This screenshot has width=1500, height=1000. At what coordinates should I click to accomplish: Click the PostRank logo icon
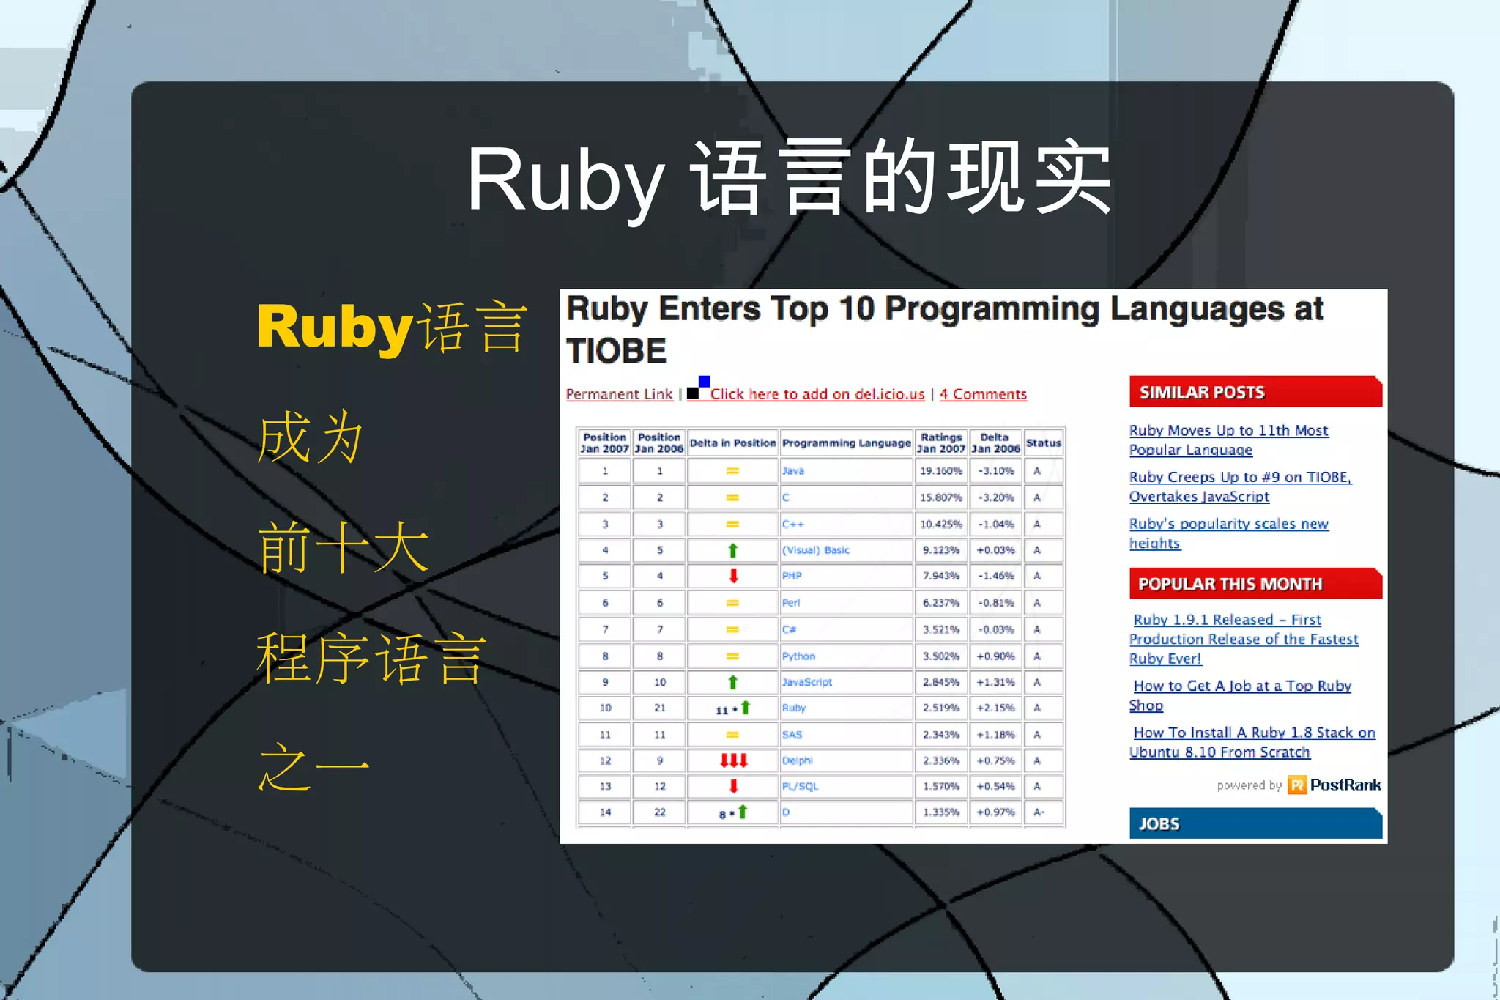[x=1297, y=785]
